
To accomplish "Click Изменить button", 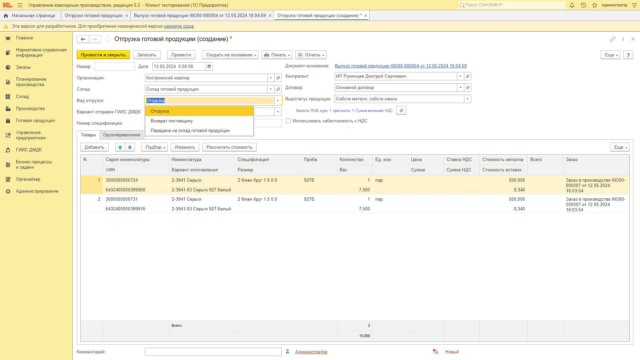I will click(185, 147).
